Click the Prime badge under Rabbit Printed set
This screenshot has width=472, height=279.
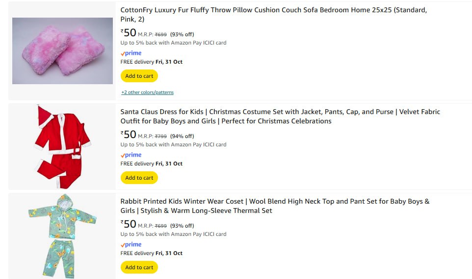point(131,245)
